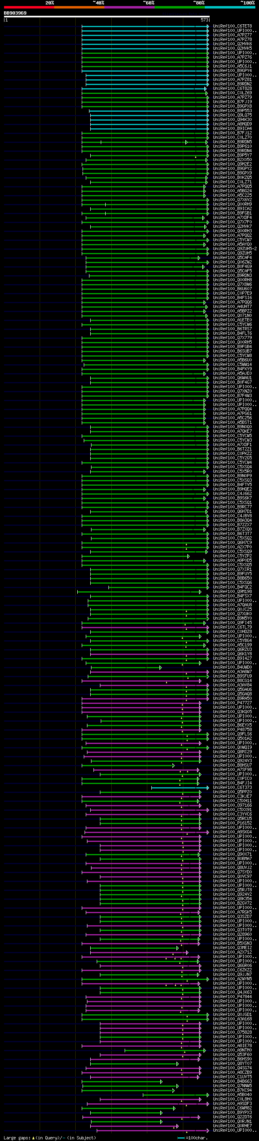Screen dimensions: 259x1141
Task: Open hit label UniRef100_A7PZ78
Action: click(232, 39)
